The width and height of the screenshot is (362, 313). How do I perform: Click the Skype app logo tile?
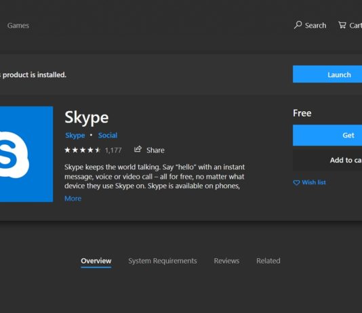[x=26, y=154]
